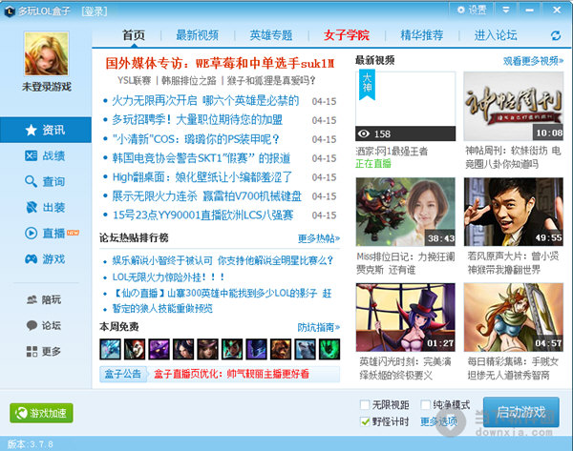Select the fourth free champion icon
This screenshot has width=573, height=451.
pyautogui.click(x=183, y=349)
